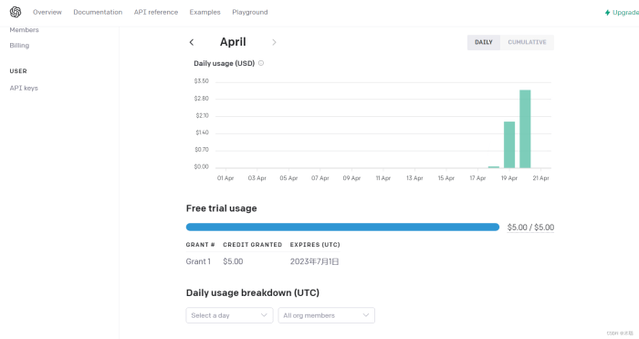639x339 pixels.
Task: Go to previous month with left chevron
Action: [x=192, y=42]
